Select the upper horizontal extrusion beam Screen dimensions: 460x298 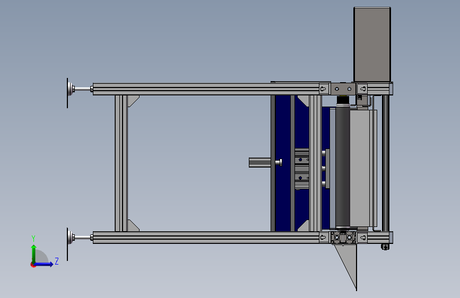[x=206, y=89]
